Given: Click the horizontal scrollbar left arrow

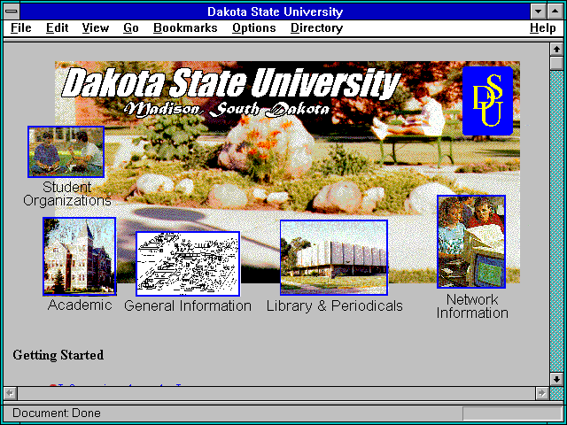Looking at the screenshot, I should point(10,393).
